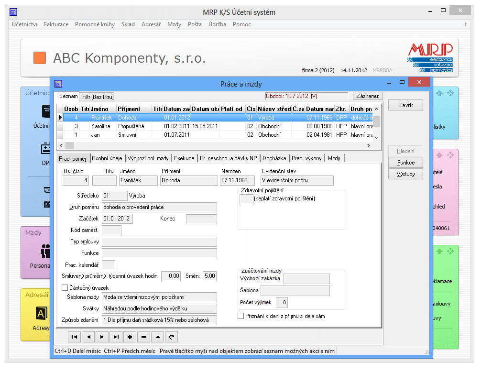Click the up arrow icon in blue panel
This screenshot has width=492, height=374.
(439, 93)
